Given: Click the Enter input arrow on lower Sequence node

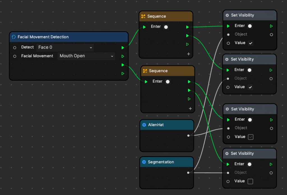Looking at the screenshot, I should (x=146, y=82).
